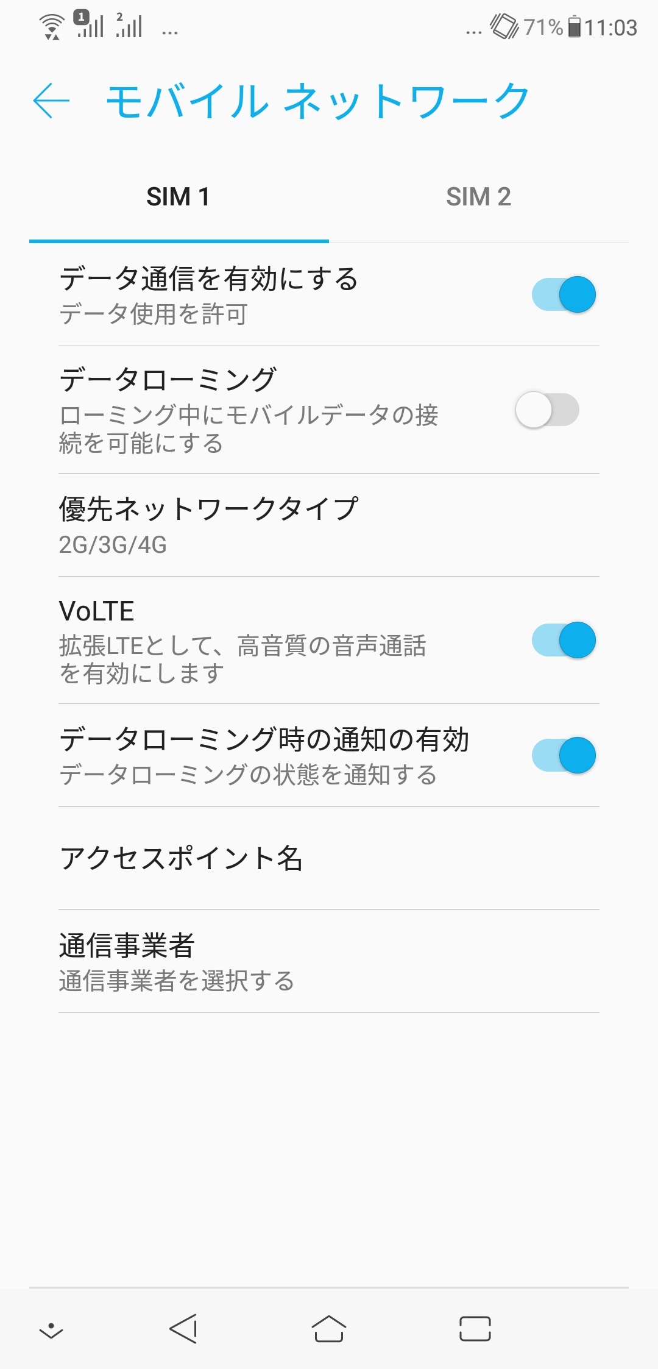This screenshot has height=1369, width=658.
Task: Select the SIM 1 tab
Action: point(179,197)
